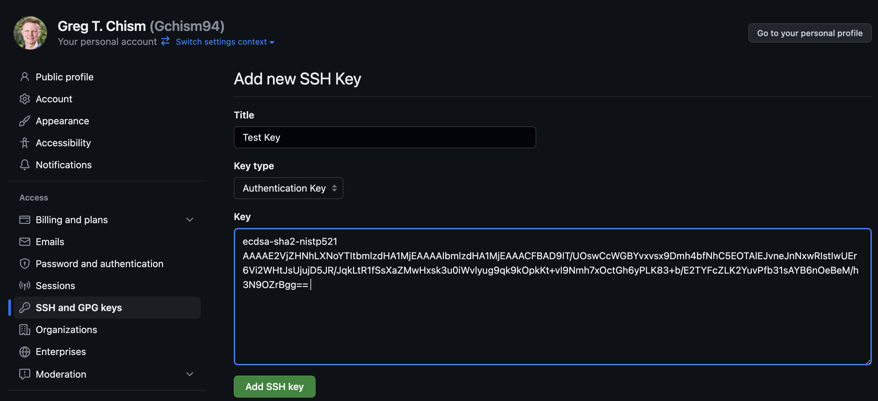Open Password and authentication settings
The width and height of the screenshot is (878, 401).
[x=99, y=264]
